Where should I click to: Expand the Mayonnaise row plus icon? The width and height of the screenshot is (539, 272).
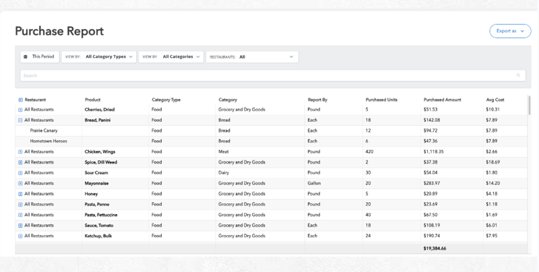click(20, 183)
